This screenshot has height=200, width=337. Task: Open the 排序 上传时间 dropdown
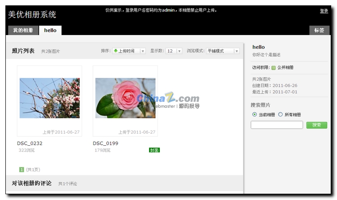point(129,51)
